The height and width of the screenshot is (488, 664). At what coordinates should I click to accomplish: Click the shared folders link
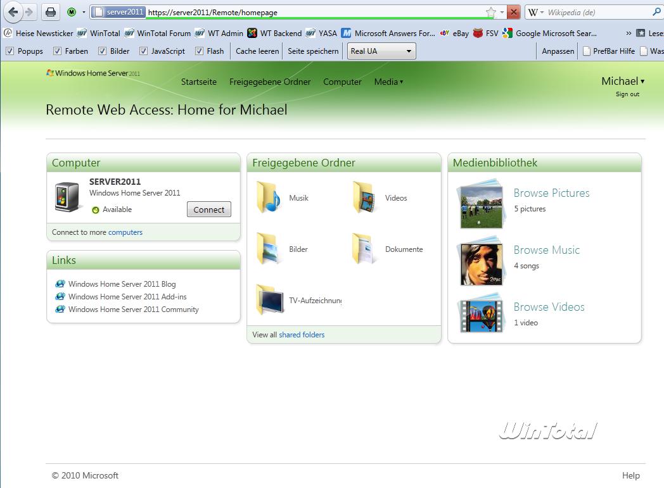(302, 334)
